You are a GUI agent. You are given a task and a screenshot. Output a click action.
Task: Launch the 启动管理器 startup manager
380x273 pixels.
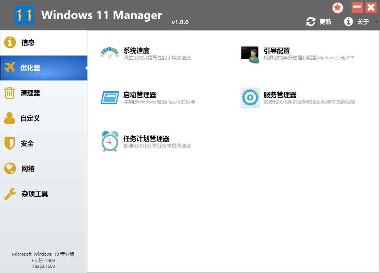(140, 95)
